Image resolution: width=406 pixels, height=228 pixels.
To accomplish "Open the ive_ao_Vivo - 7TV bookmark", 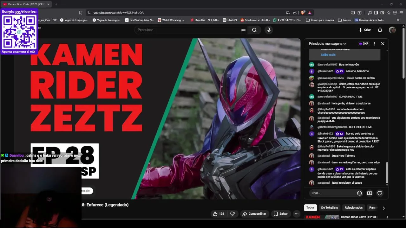I will pyautogui.click(x=47, y=20).
